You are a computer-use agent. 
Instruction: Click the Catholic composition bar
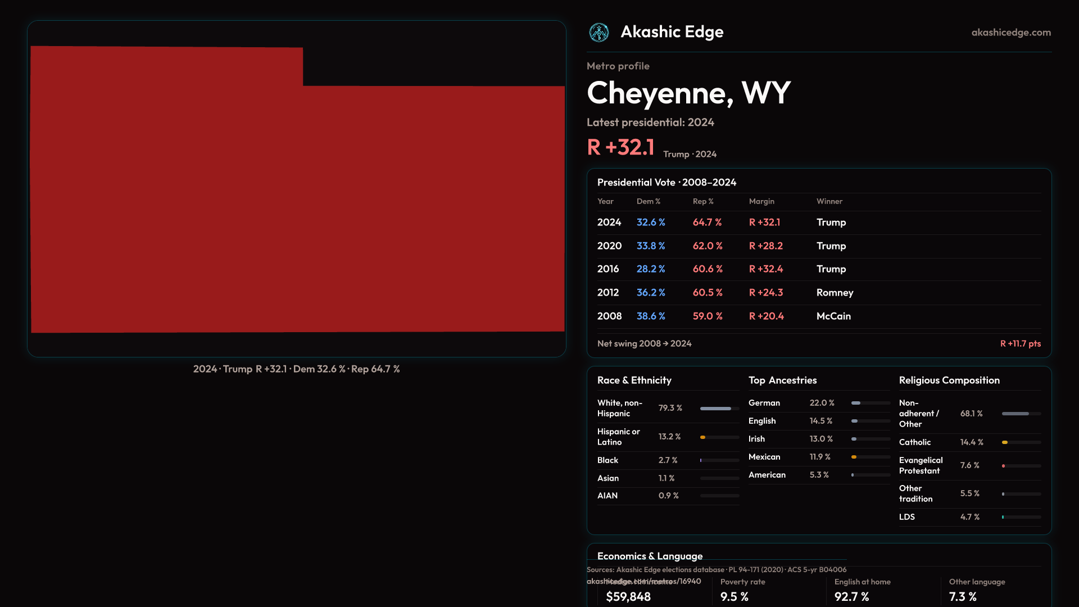click(x=1005, y=443)
